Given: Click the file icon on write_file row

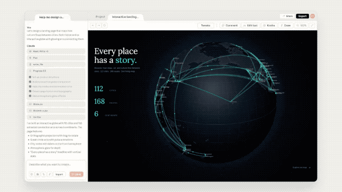Looking at the screenshot, I should point(30,65).
